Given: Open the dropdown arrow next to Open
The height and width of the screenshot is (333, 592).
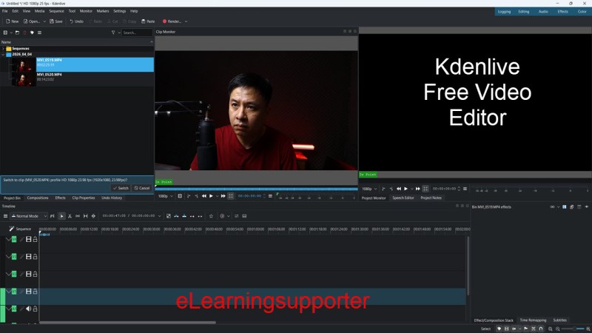Looking at the screenshot, I should click(x=44, y=21).
